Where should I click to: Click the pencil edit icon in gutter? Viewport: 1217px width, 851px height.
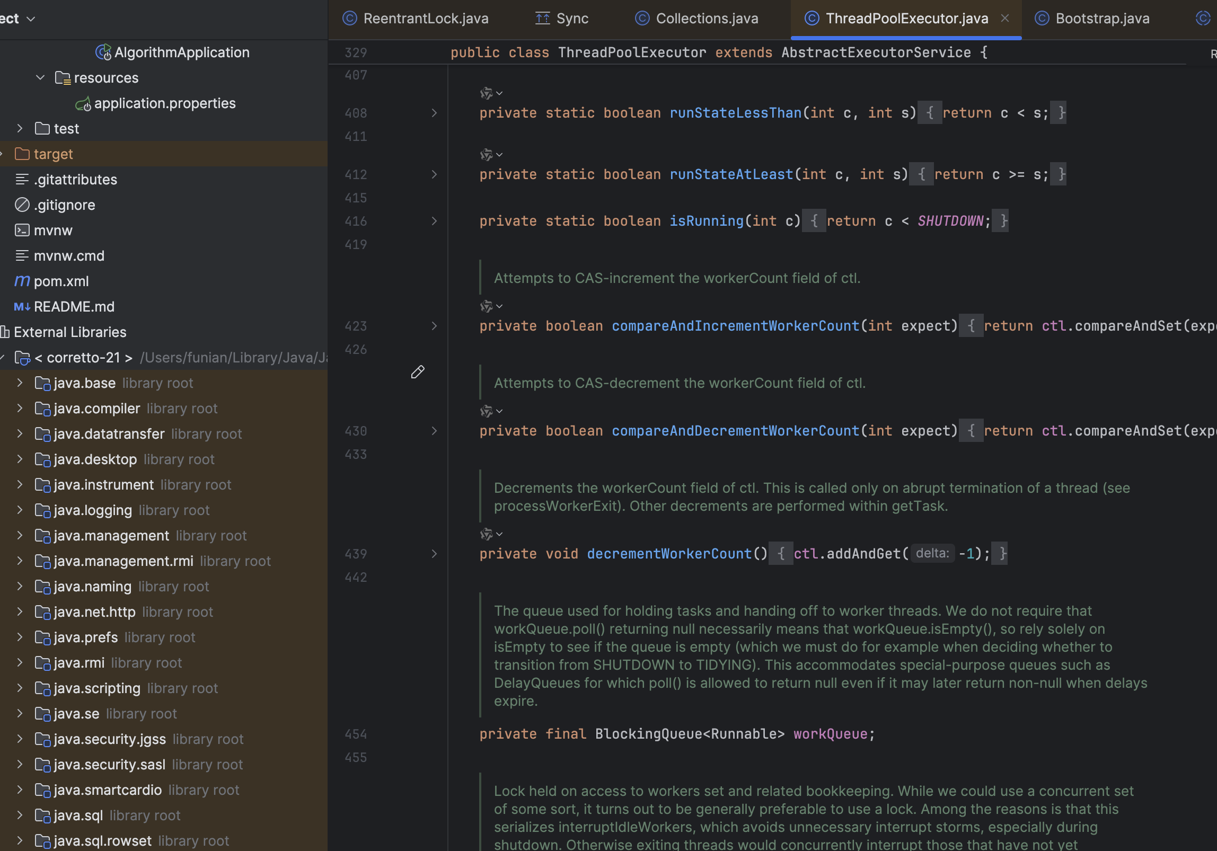pos(417,372)
